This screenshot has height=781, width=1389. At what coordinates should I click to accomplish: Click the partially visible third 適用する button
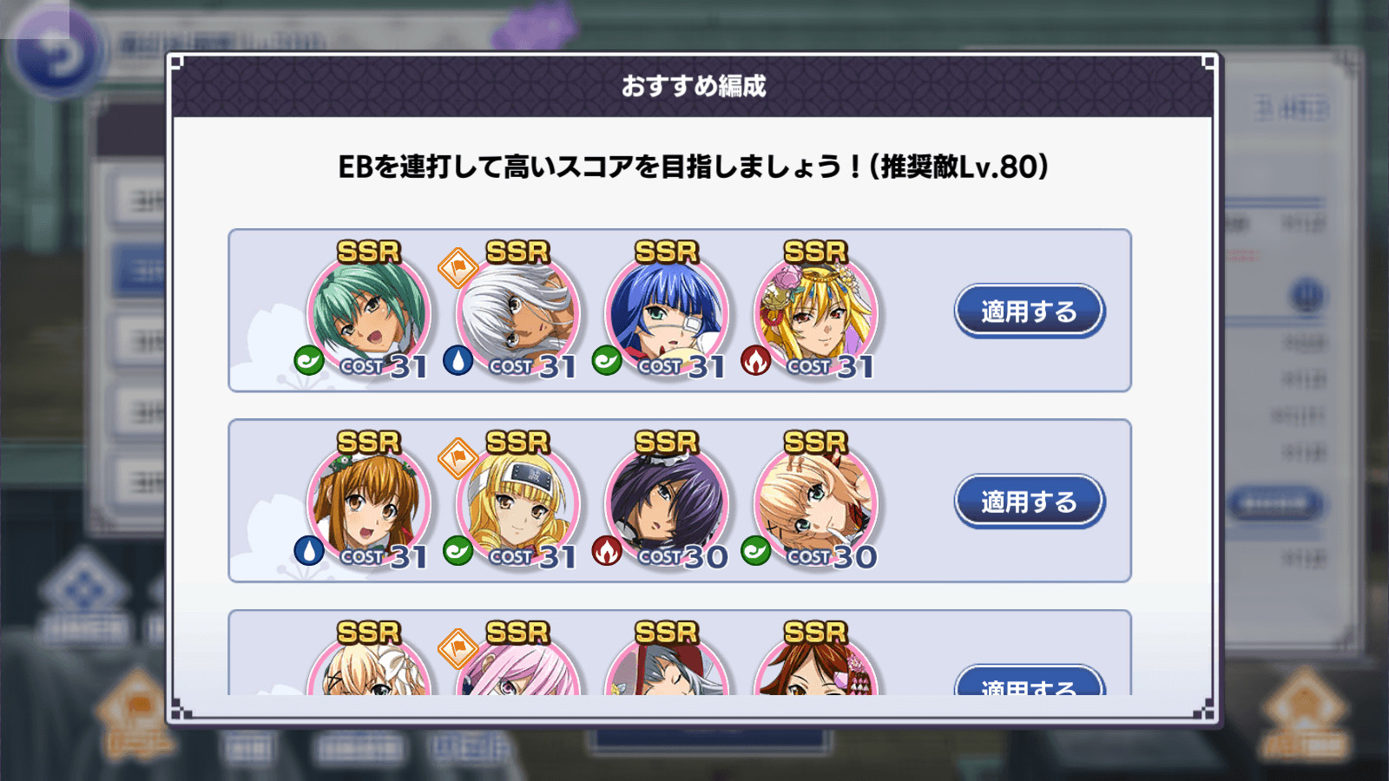pyautogui.click(x=1029, y=680)
